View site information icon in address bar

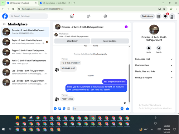(19, 9)
